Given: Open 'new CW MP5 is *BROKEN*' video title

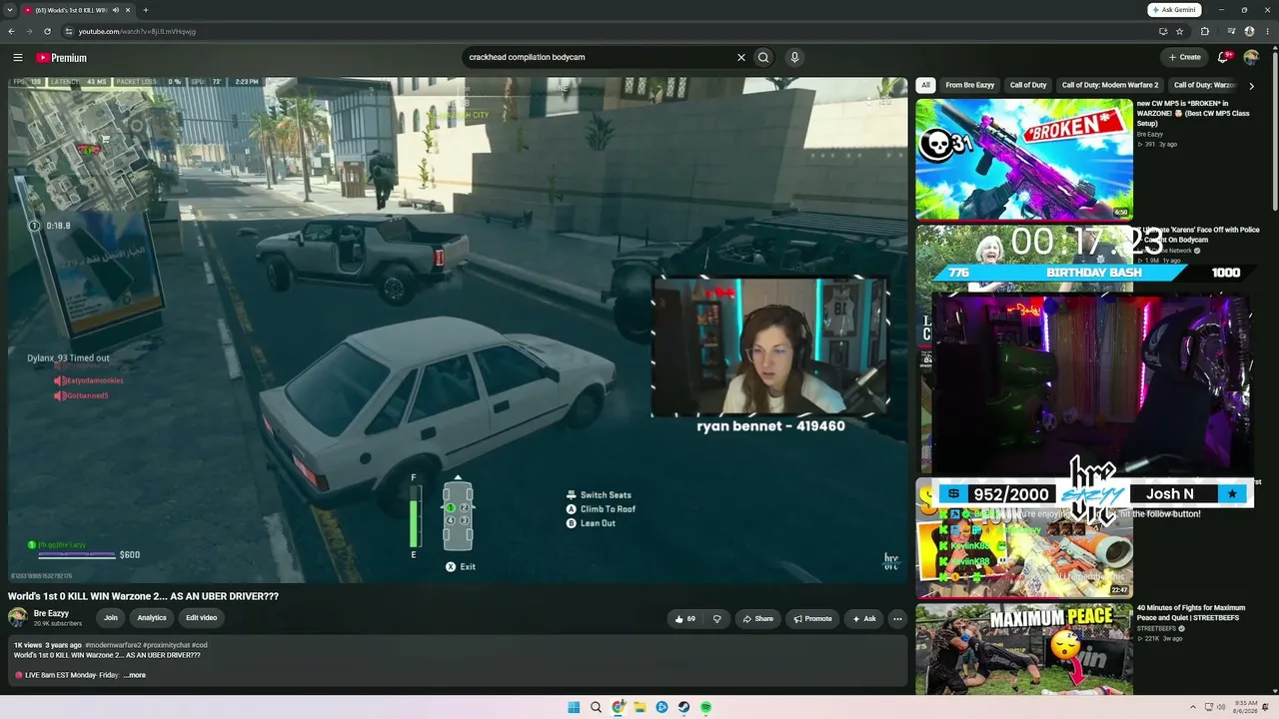Looking at the screenshot, I should tap(1192, 114).
